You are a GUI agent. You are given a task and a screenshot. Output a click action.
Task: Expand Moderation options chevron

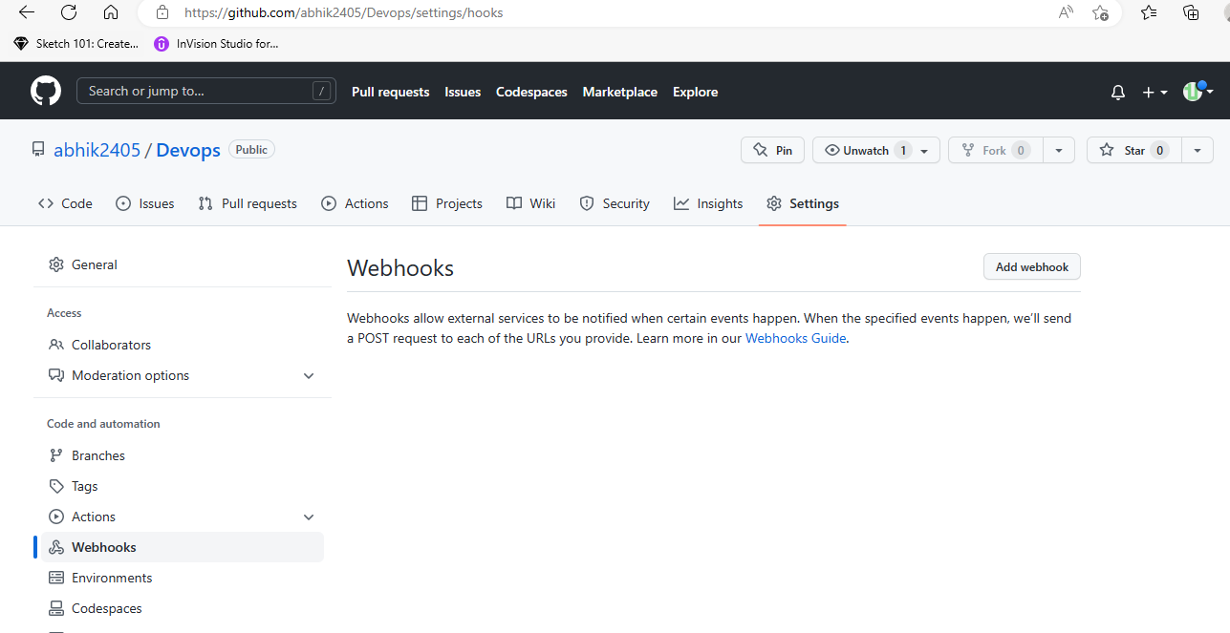tap(309, 376)
